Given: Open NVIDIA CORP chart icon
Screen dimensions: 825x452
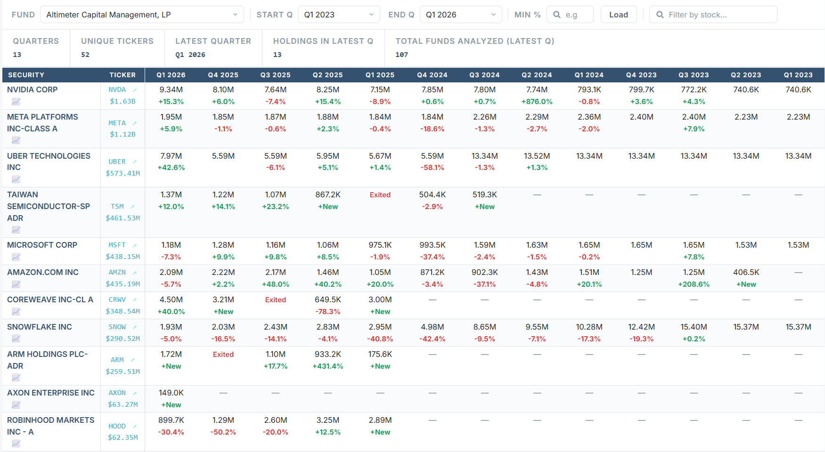Looking at the screenshot, I should coord(16,101).
